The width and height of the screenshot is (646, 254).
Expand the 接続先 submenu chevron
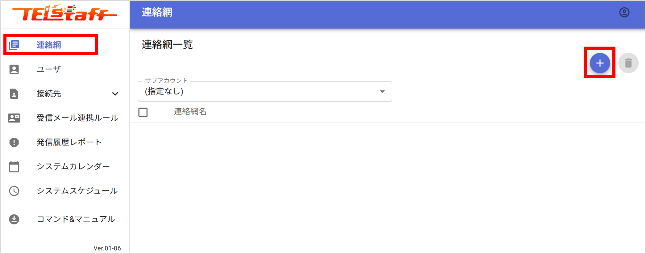click(115, 94)
